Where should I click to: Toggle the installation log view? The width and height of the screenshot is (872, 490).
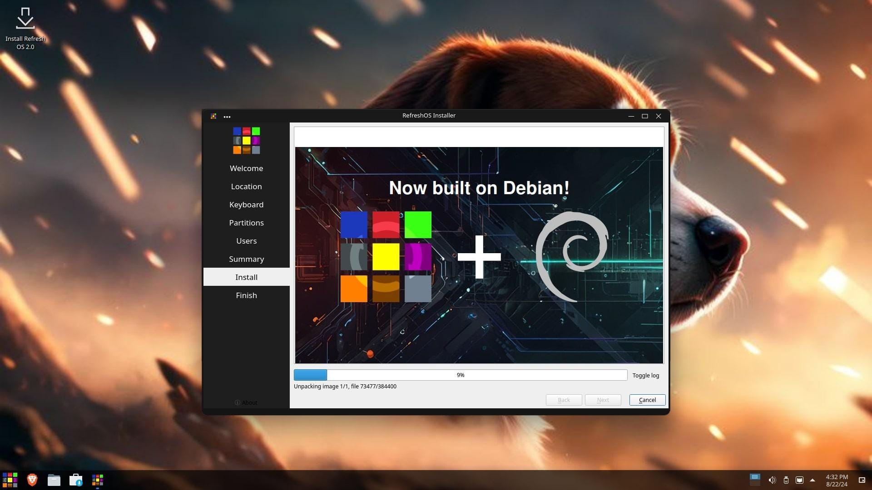(x=645, y=375)
